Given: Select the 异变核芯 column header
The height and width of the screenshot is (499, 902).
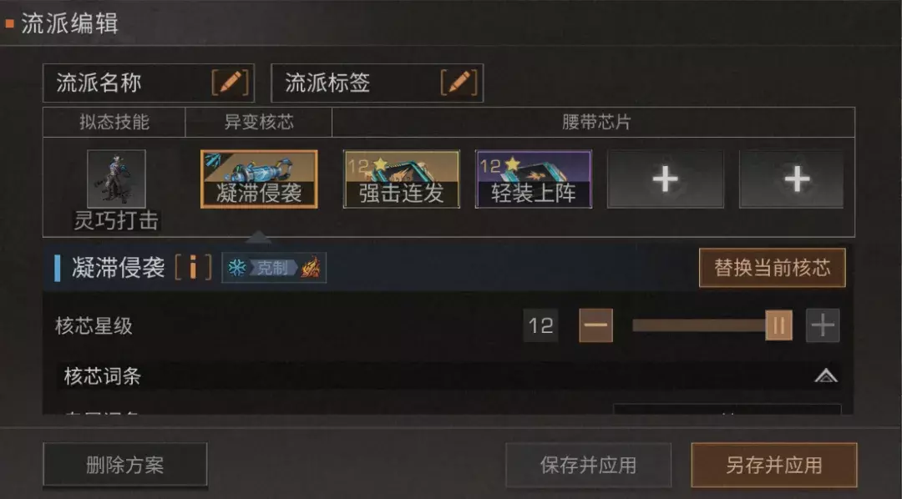Looking at the screenshot, I should coord(259,122).
